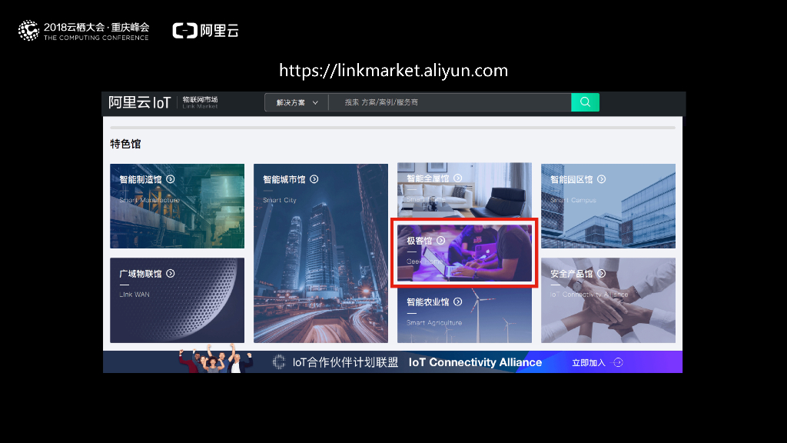Viewport: 787px width, 443px height.
Task: Click the Smart Agriculture subtitle
Action: [434, 322]
